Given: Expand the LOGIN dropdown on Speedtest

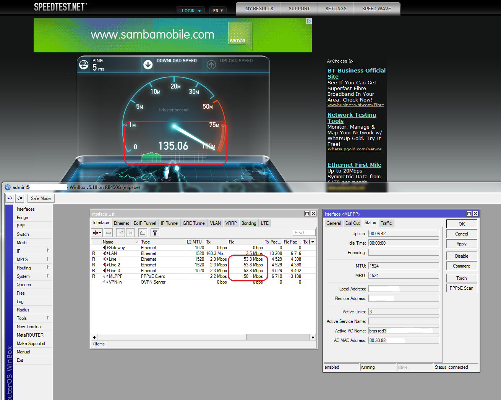Looking at the screenshot, I should coord(191,11).
